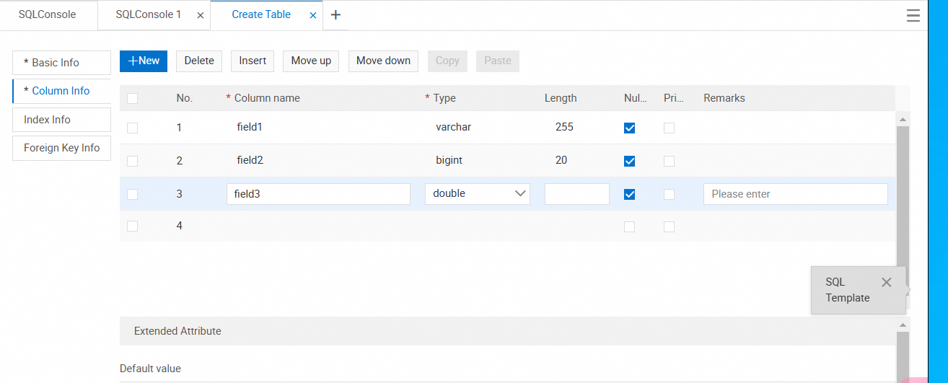Check Nullable for row 4
948x383 pixels.
point(629,226)
